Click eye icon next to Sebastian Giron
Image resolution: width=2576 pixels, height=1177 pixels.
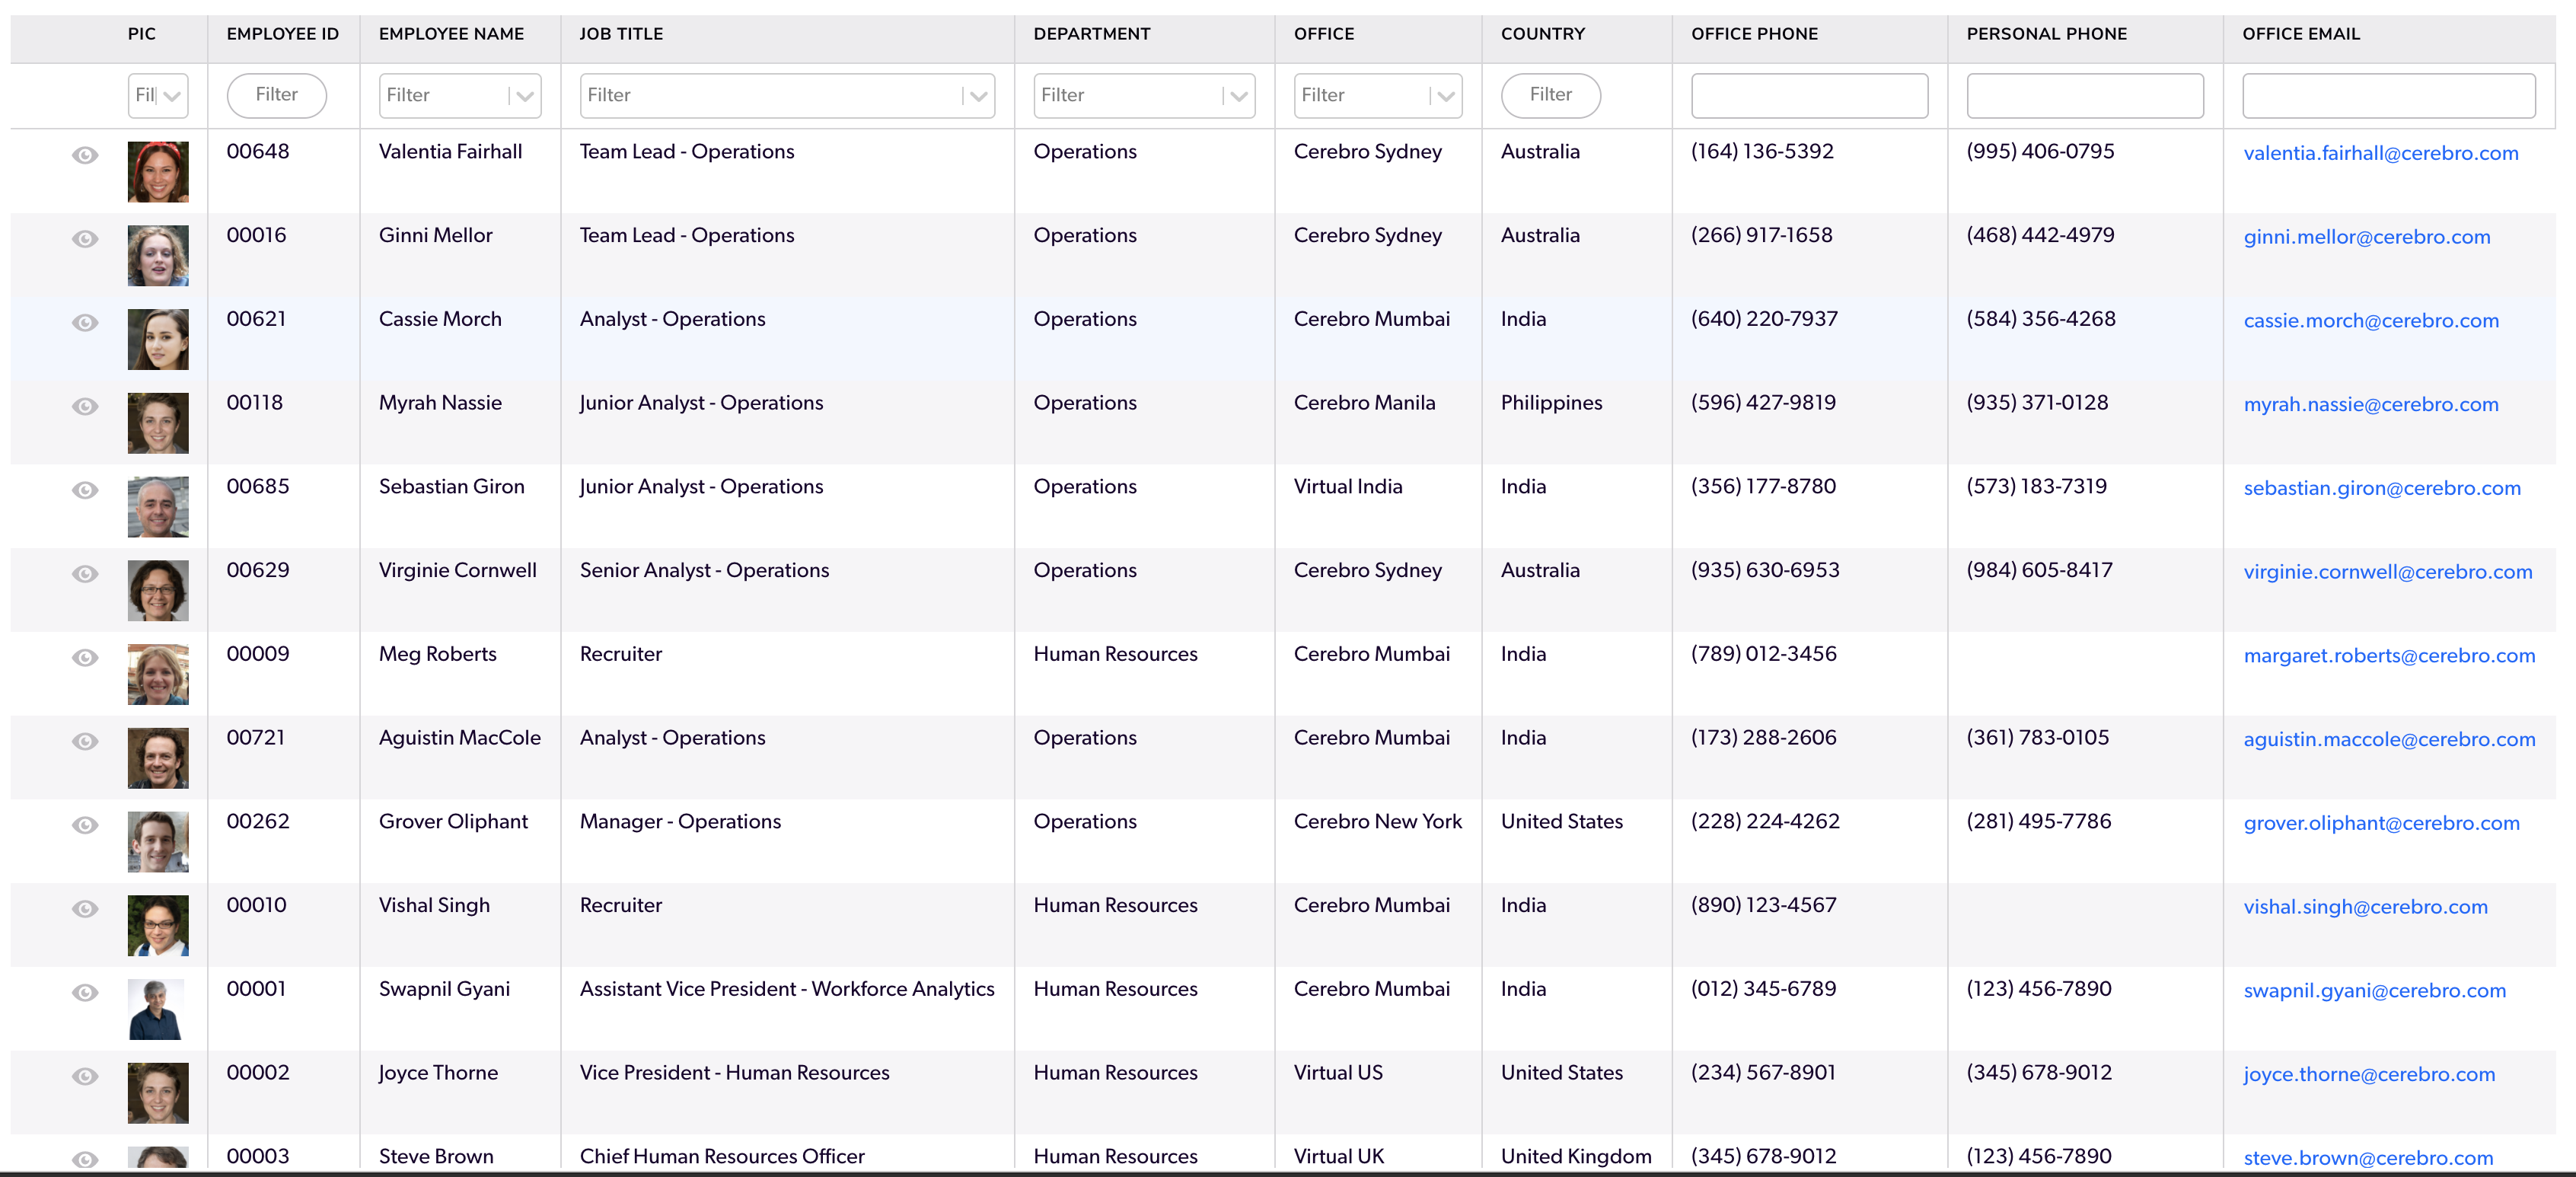[x=85, y=490]
